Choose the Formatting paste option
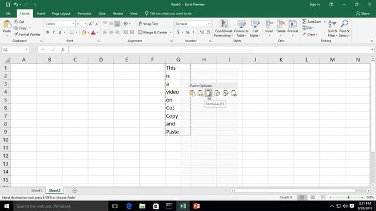This screenshot has height=211, width=376. [x=226, y=93]
